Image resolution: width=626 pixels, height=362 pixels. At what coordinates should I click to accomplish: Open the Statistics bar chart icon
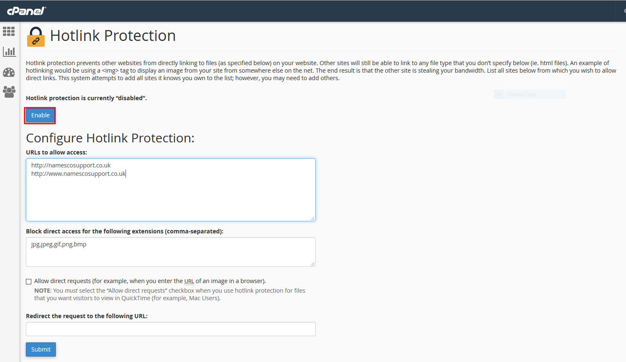click(x=9, y=52)
